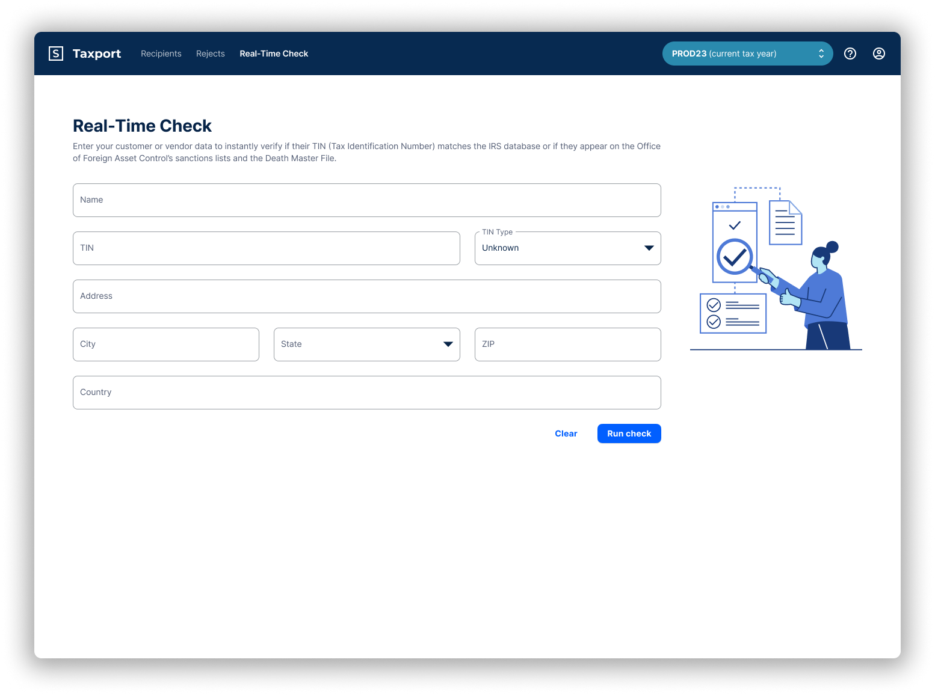Focus the Country input field

point(367,393)
